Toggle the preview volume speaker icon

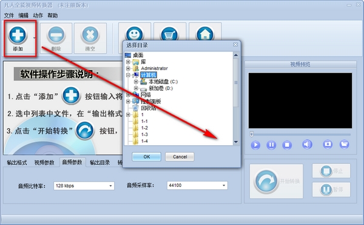point(307,145)
